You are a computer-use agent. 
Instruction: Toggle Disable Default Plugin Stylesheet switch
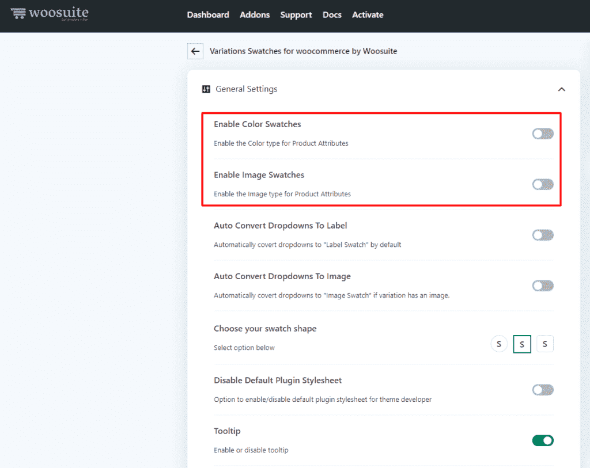tap(543, 390)
